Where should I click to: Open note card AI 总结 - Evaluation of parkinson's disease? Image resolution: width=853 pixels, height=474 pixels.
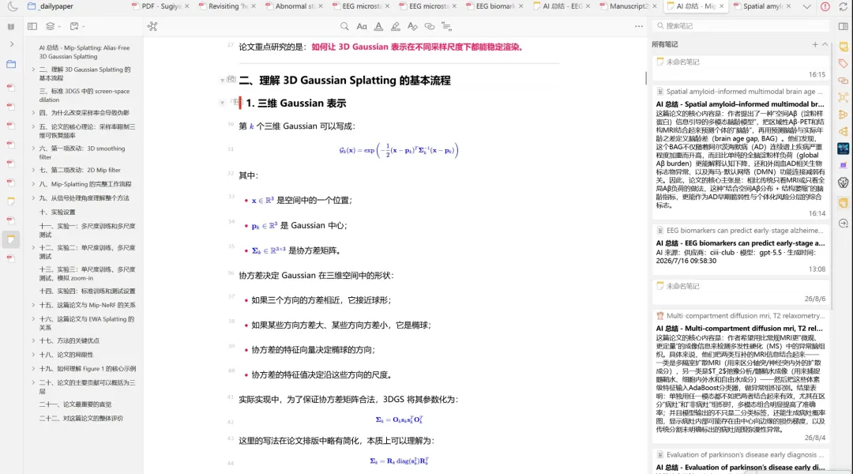740,461
